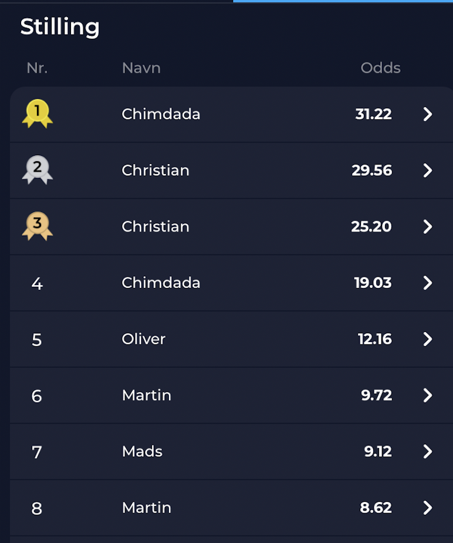Click chevron on fourth-place Chimdada row
The image size is (453, 543).
click(428, 283)
